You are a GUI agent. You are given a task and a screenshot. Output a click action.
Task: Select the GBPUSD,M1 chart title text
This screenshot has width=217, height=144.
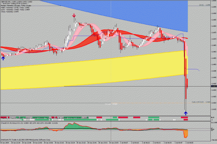pyautogui.click(x=16, y=2)
